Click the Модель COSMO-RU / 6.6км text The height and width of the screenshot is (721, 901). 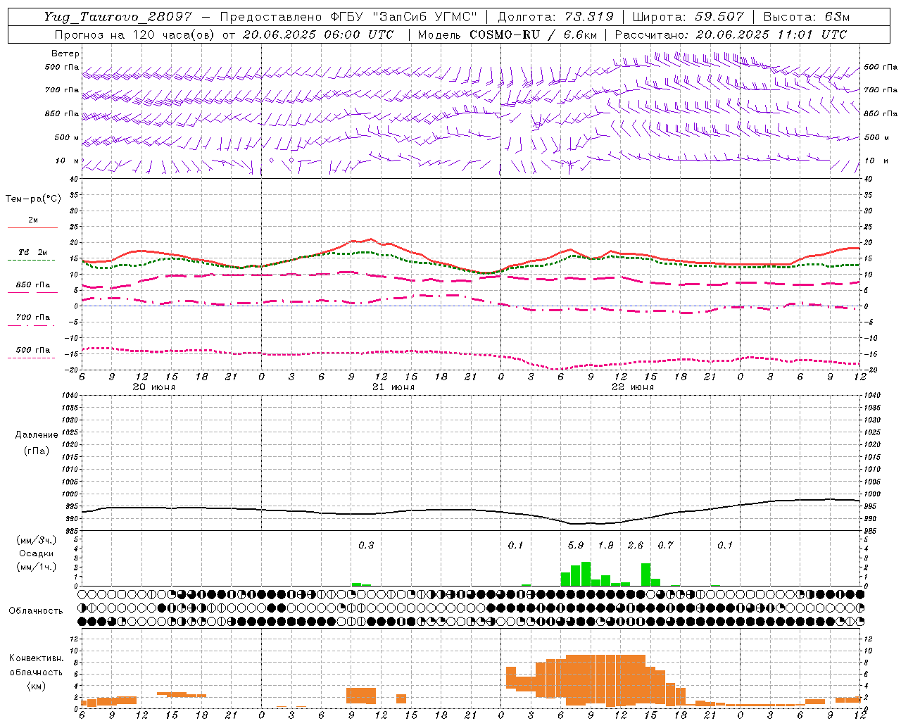(508, 35)
